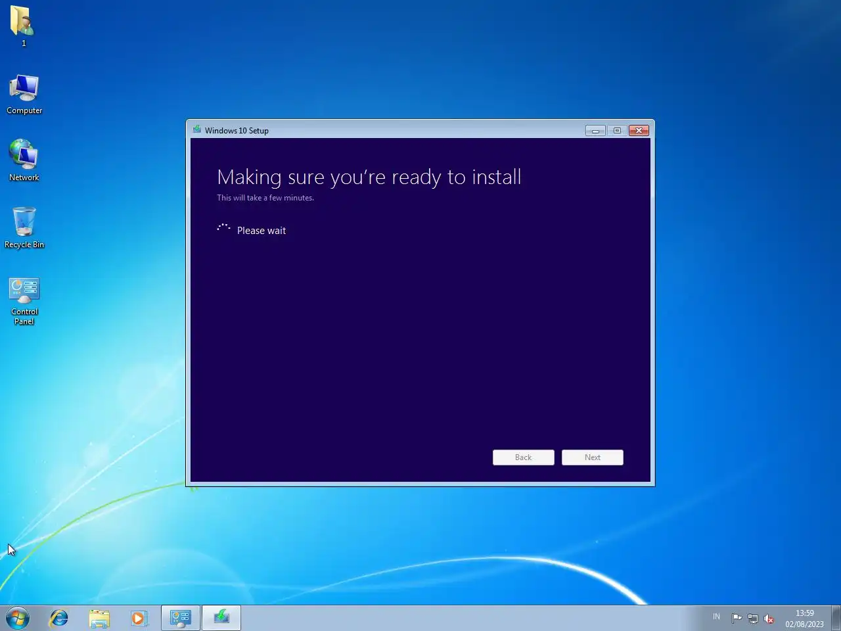Click the 'Please wait' status text
The width and height of the screenshot is (841, 631).
261,231
